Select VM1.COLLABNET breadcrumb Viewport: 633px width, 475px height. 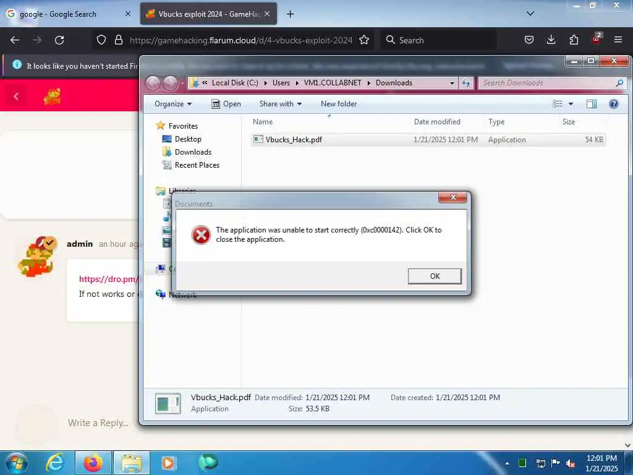[332, 83]
